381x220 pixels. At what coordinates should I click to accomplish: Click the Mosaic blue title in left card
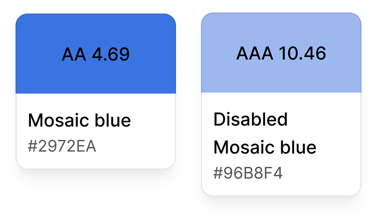click(x=79, y=120)
